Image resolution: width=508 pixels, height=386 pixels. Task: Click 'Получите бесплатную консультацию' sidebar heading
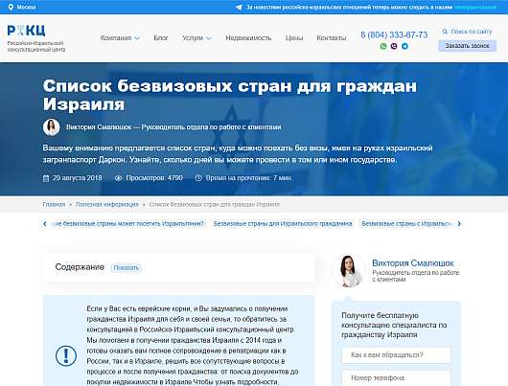pyautogui.click(x=394, y=325)
